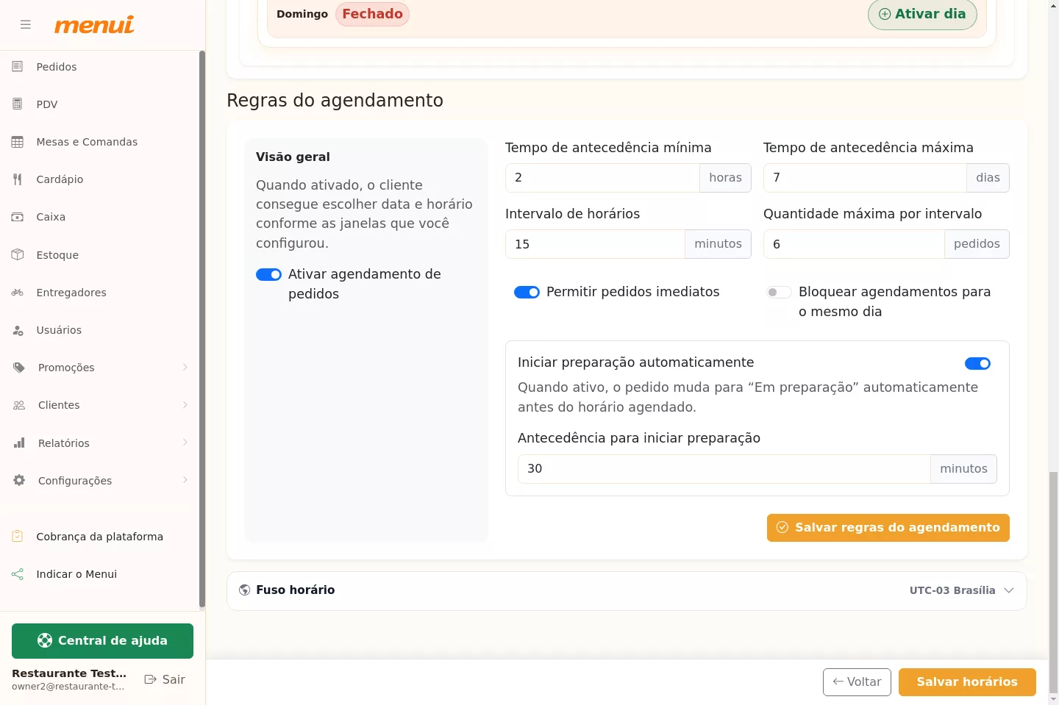The height and width of the screenshot is (705, 1059).
Task: Click the Fuso horário globe icon
Action: tap(245, 590)
